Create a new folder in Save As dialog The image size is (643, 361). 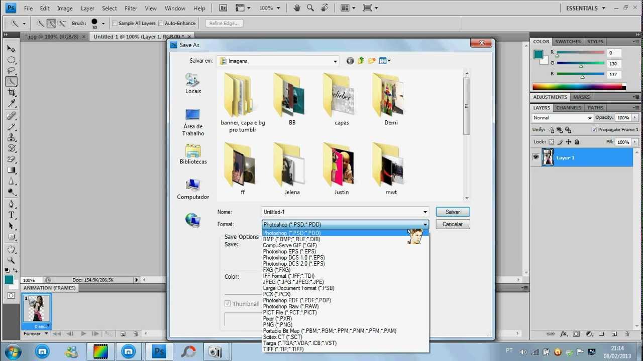click(372, 61)
